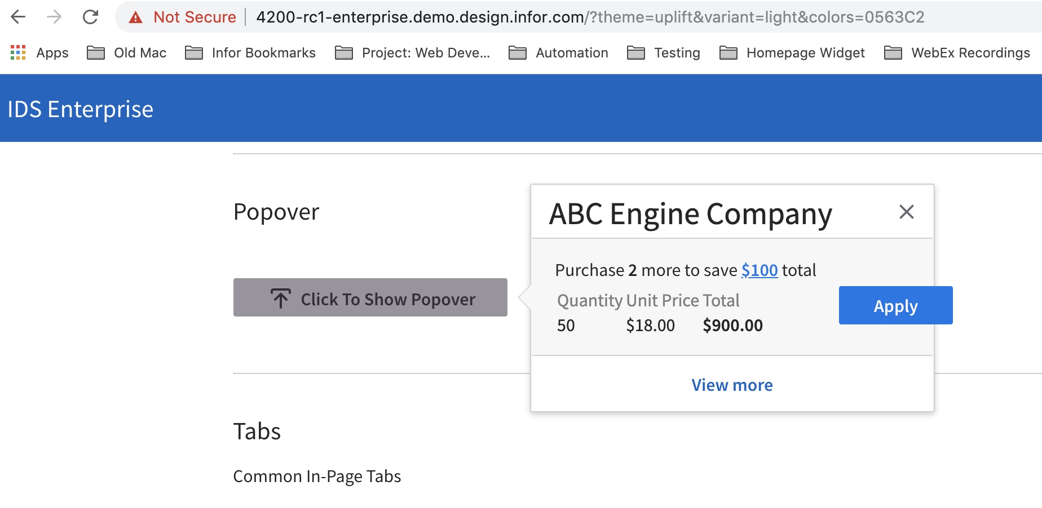Open the Testing bookmark folder
1042x508 pixels.
tap(664, 52)
